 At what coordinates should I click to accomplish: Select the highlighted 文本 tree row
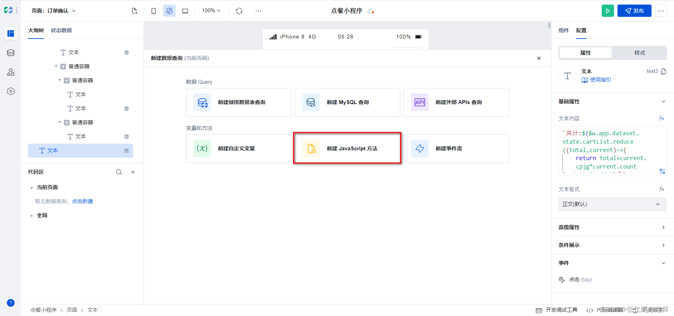(x=80, y=151)
